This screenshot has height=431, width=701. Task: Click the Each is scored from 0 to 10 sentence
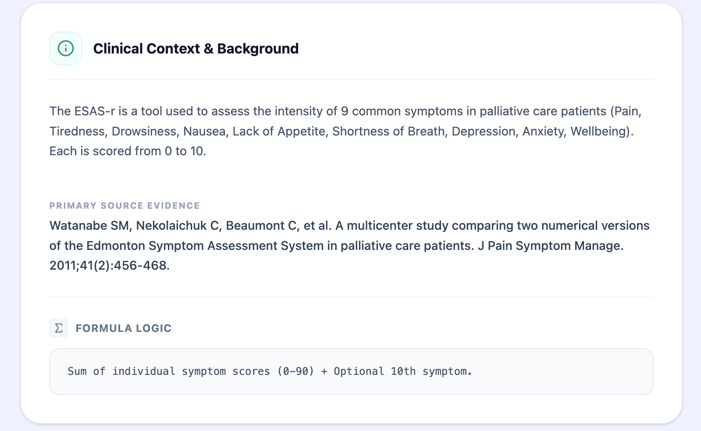pyautogui.click(x=128, y=151)
